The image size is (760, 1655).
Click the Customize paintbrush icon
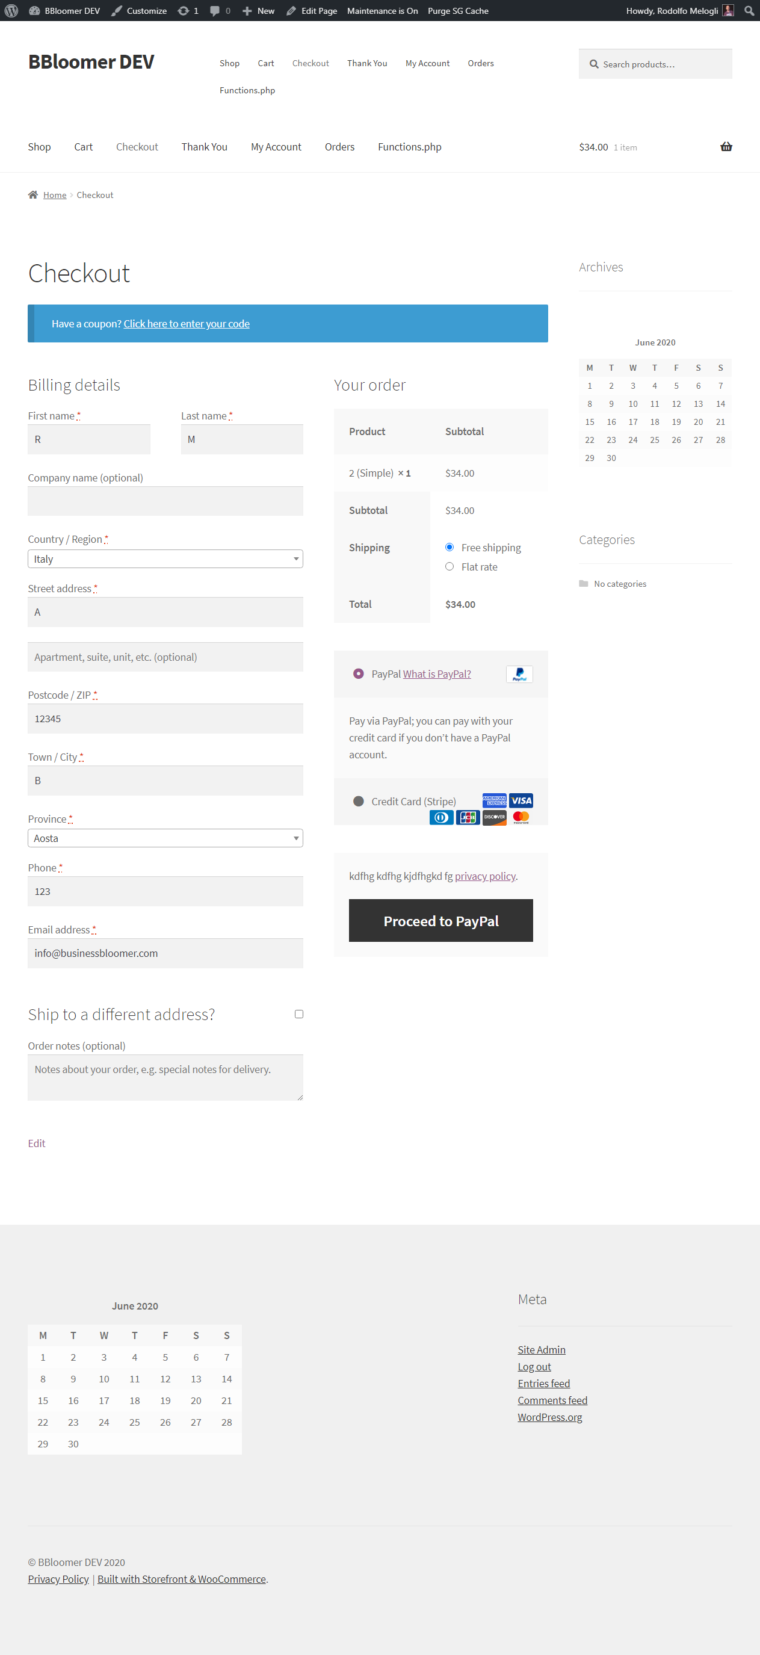117,11
